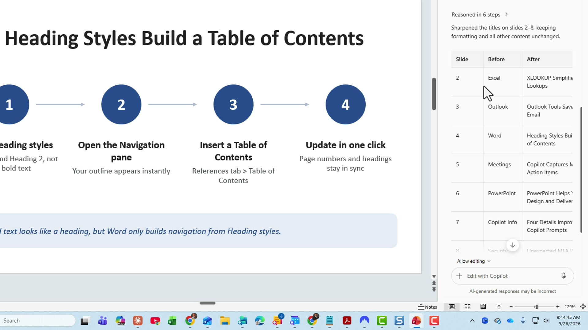
Task: Click the Copilot pane scrollbar
Action: pos(581,170)
